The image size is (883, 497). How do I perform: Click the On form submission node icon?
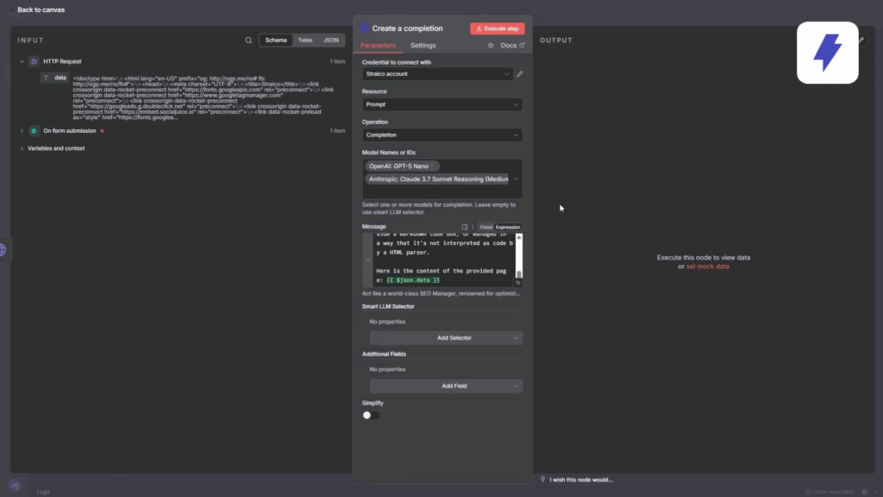(x=34, y=131)
